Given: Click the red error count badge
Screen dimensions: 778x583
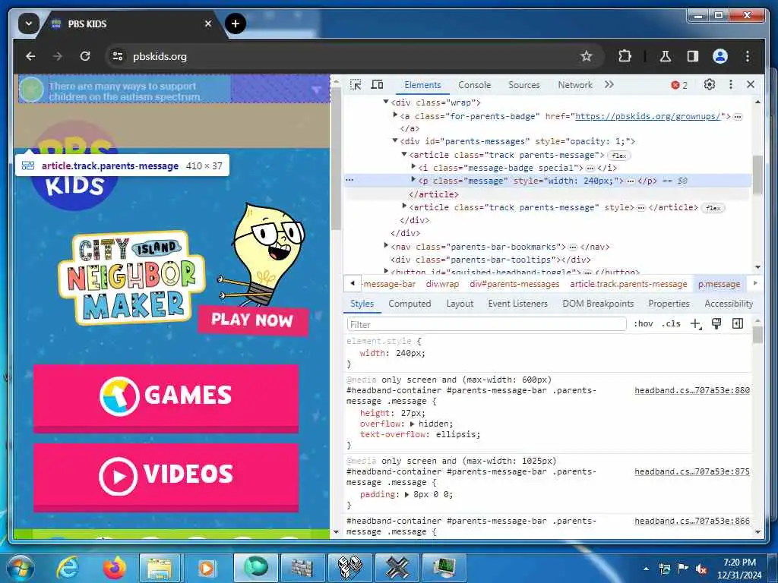Looking at the screenshot, I should pos(679,85).
